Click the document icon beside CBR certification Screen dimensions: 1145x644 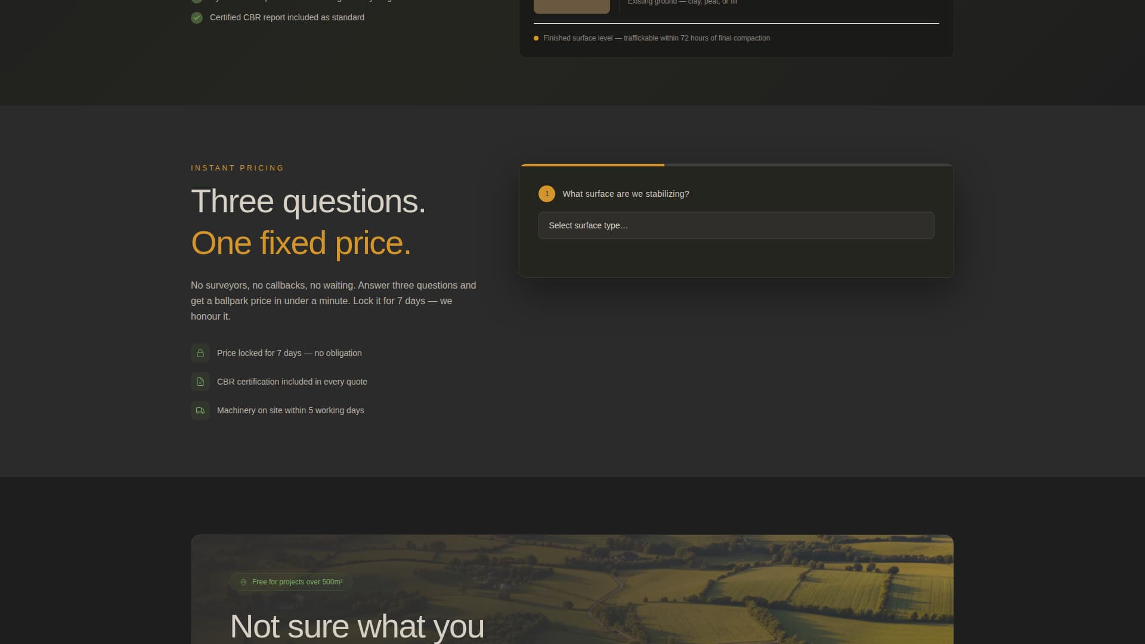[x=200, y=382]
